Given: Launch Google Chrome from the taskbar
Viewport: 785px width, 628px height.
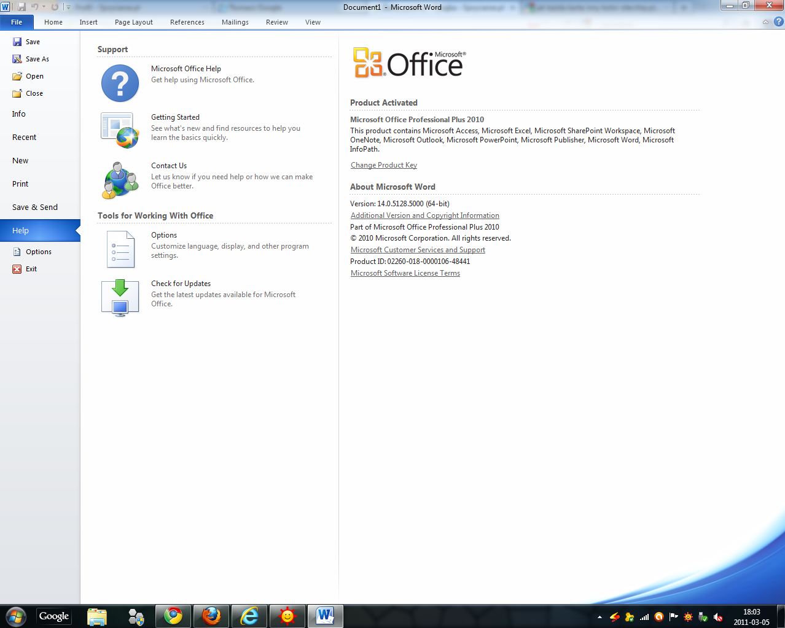Looking at the screenshot, I should [x=173, y=616].
